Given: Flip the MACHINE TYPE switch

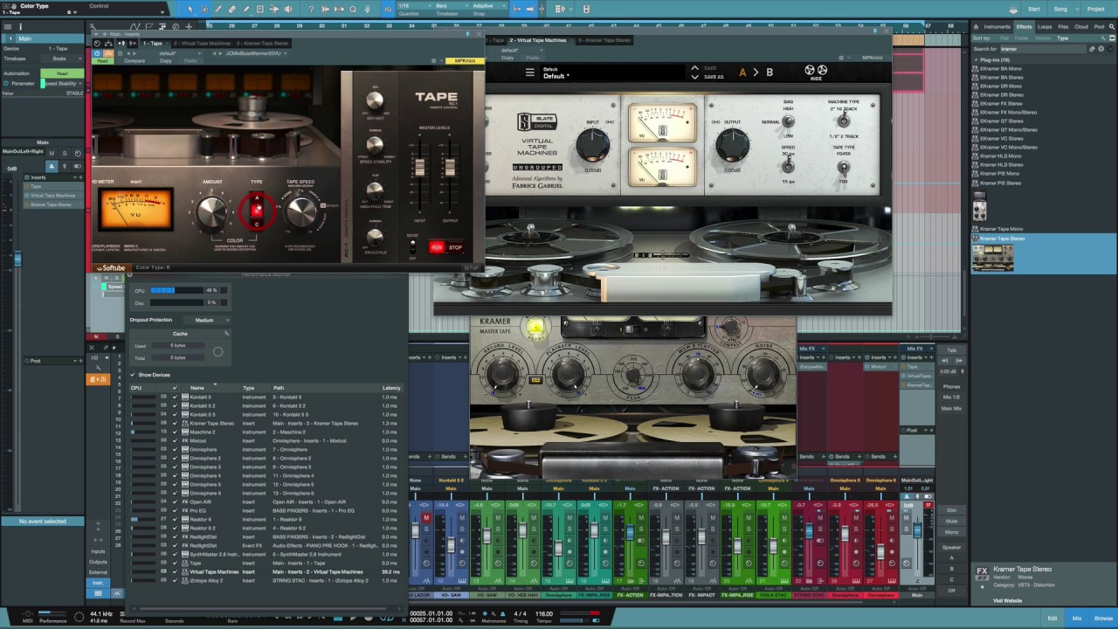Looking at the screenshot, I should click(843, 121).
